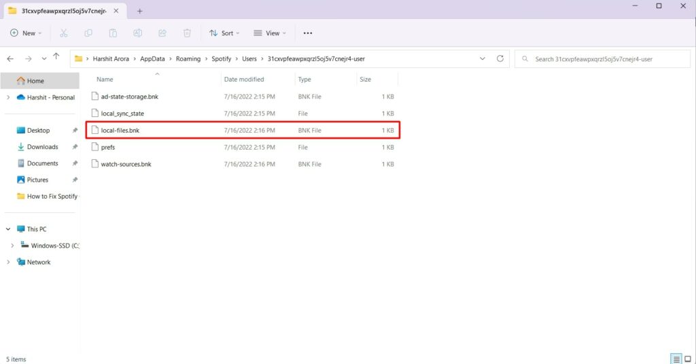Screen dimensions: 696x364
Task: Expand the This PC tree node
Action: [x=8, y=229]
